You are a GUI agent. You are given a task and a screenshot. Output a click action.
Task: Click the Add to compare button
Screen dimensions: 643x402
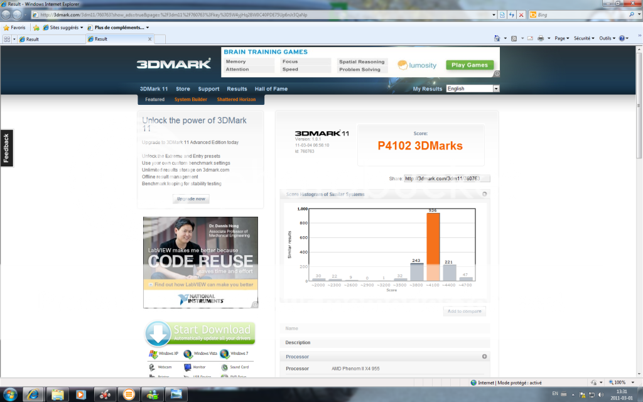(464, 312)
